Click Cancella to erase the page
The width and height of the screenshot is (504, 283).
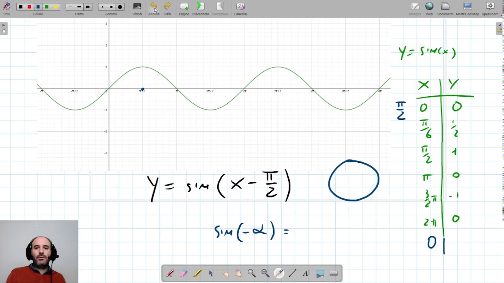pos(240,9)
